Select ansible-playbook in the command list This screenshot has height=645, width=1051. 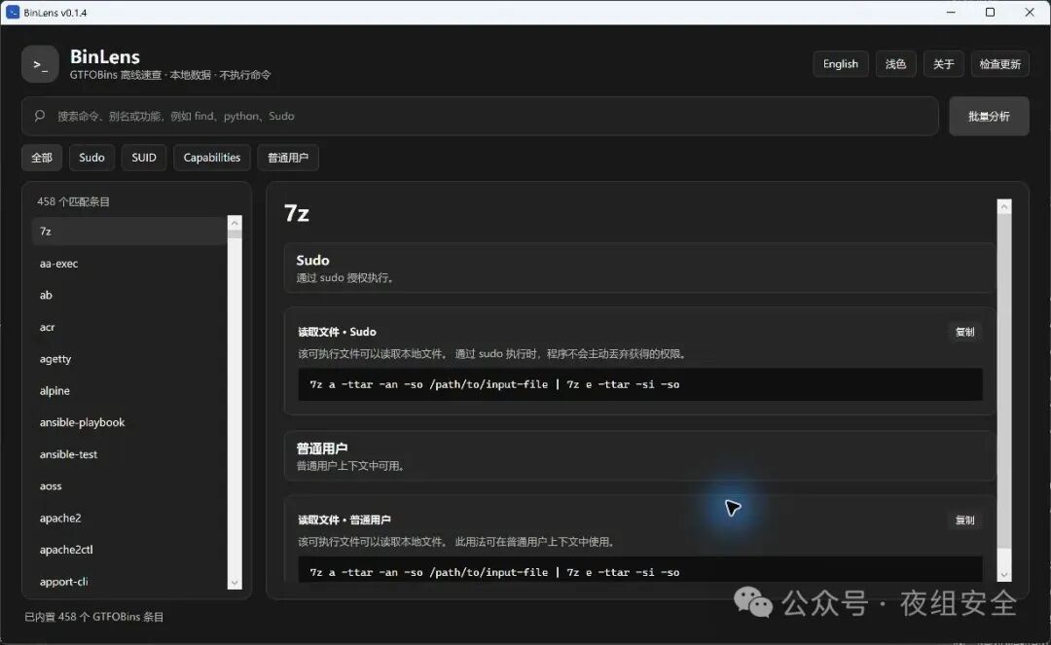129,422
